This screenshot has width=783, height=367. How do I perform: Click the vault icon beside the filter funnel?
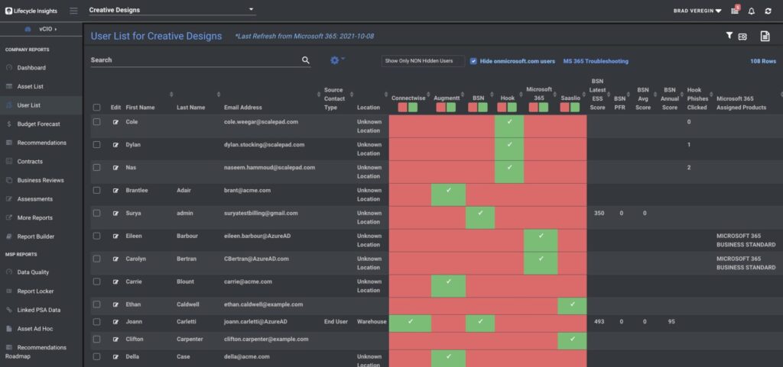point(742,37)
